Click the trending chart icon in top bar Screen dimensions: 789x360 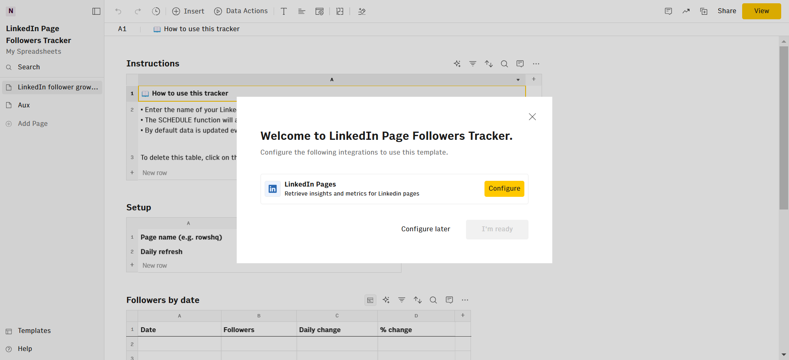[x=686, y=11]
